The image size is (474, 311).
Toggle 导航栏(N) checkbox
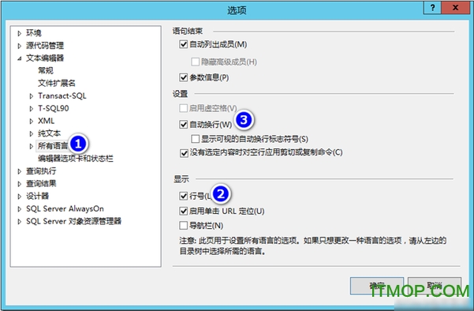pos(184,226)
